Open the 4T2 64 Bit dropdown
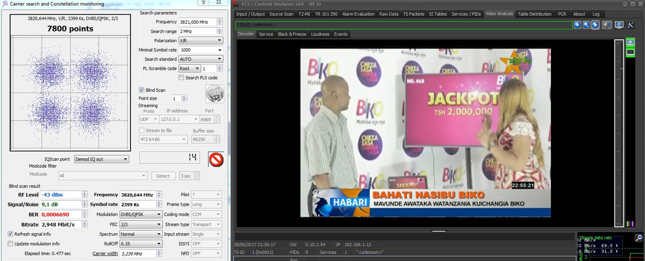645x261 pixels. pyautogui.click(x=164, y=139)
